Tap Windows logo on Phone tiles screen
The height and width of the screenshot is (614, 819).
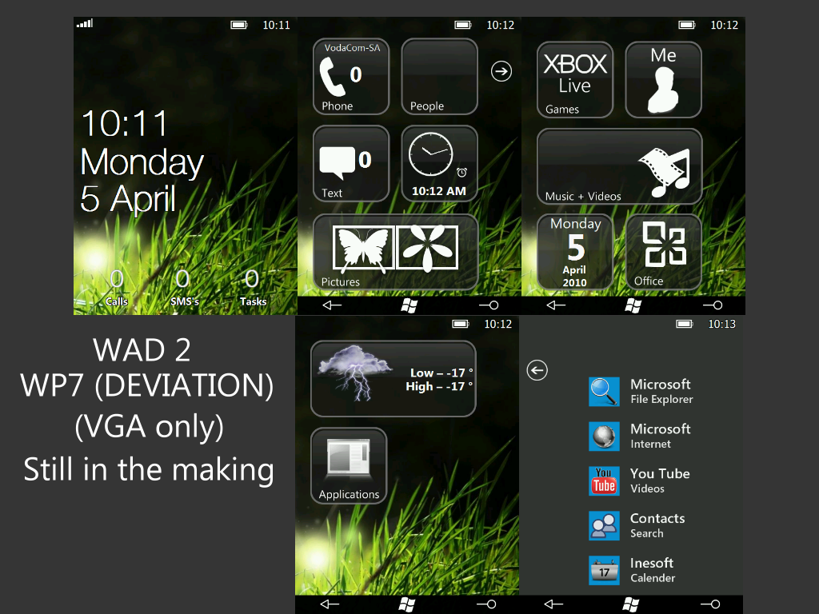click(409, 305)
